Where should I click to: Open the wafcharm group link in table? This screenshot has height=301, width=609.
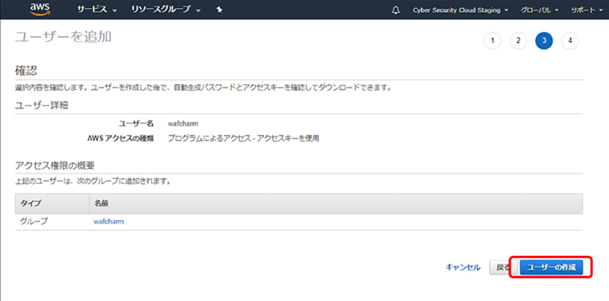(x=108, y=221)
